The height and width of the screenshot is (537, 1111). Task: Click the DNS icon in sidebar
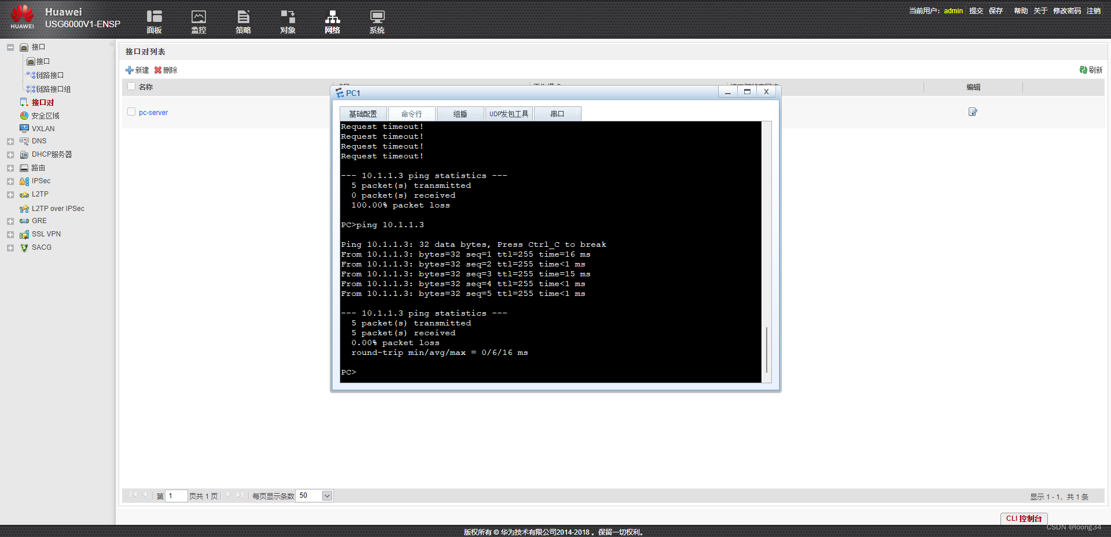(x=24, y=141)
